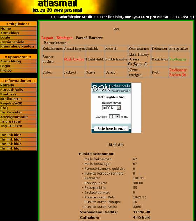Image resolution: width=196 pixels, height=221 pixels.
Task: Click Paidbanner Buchen (0) link
Action: point(178,73)
